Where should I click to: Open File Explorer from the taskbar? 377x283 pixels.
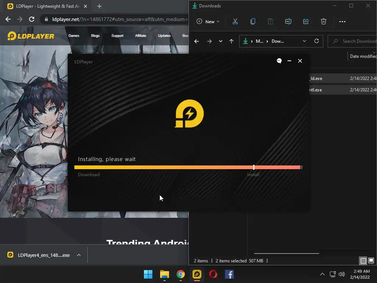pyautogui.click(x=165, y=274)
